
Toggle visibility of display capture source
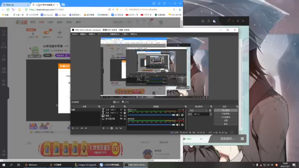pos(121,119)
